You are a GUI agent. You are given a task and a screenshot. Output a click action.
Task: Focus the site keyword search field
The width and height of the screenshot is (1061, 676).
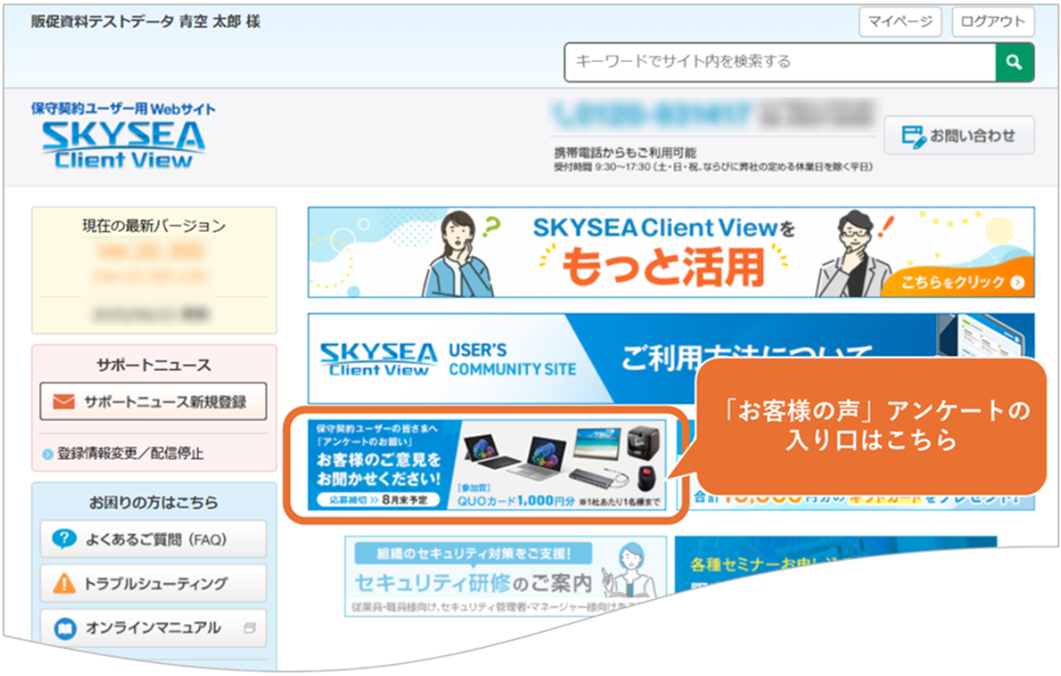click(779, 62)
